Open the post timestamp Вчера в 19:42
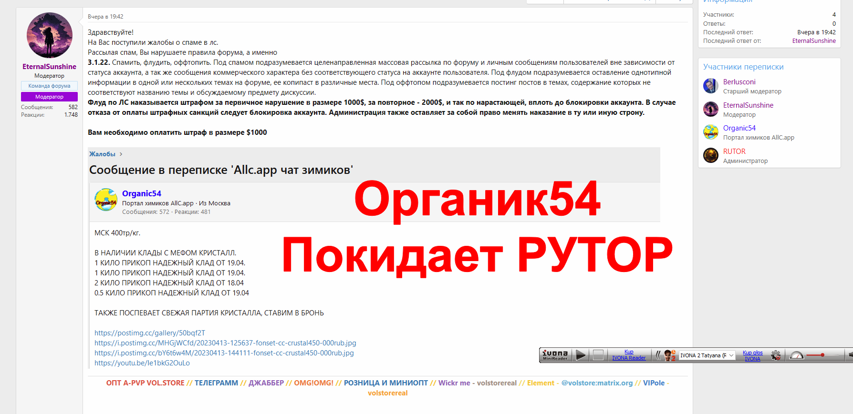The image size is (853, 414). click(105, 17)
